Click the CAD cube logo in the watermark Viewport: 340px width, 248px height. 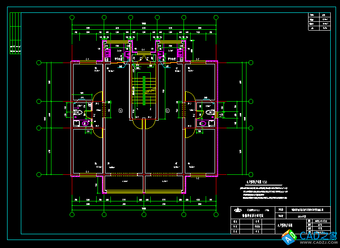tap(290, 239)
